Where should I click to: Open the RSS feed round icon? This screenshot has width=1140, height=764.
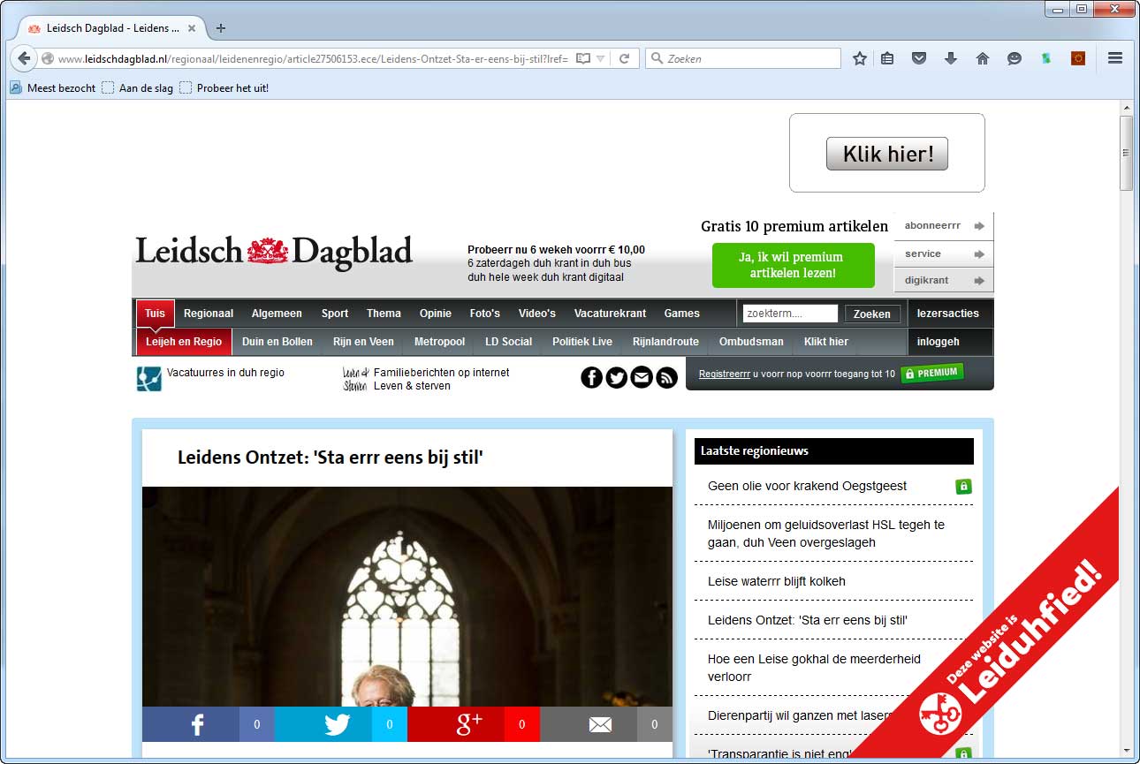point(666,378)
